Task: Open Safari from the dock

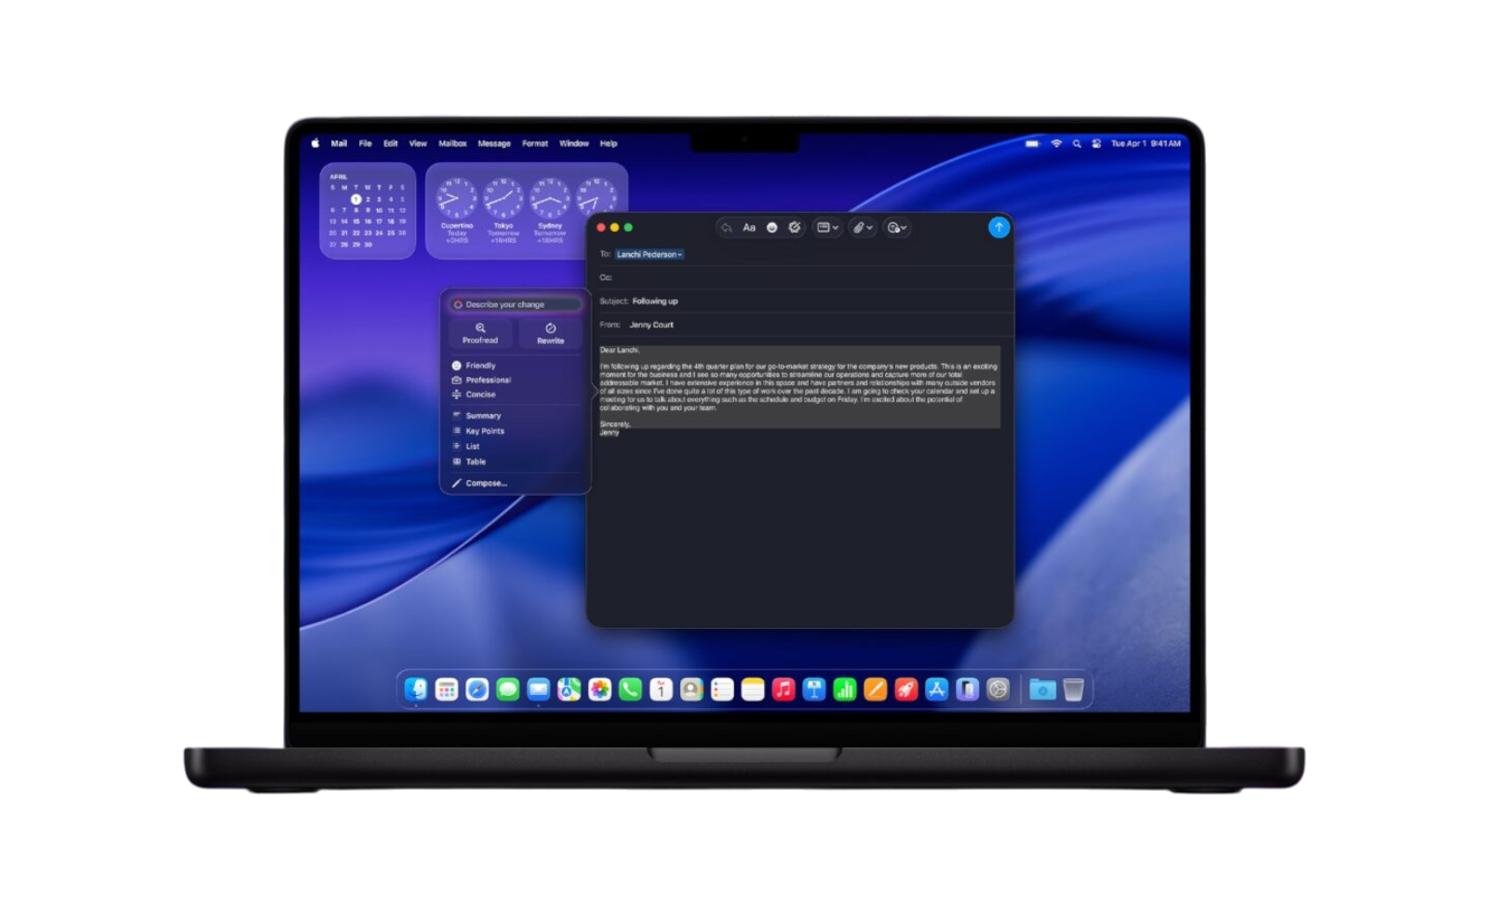Action: click(477, 689)
